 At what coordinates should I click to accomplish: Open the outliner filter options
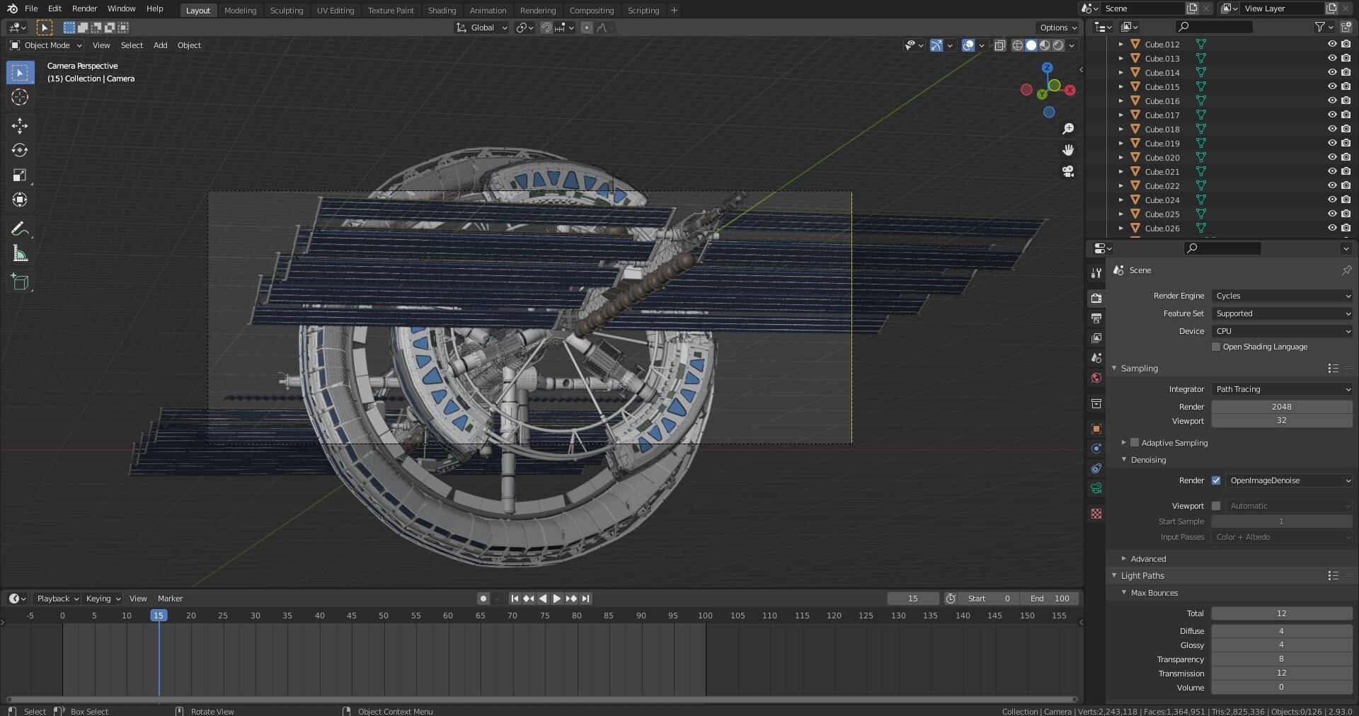(1321, 26)
